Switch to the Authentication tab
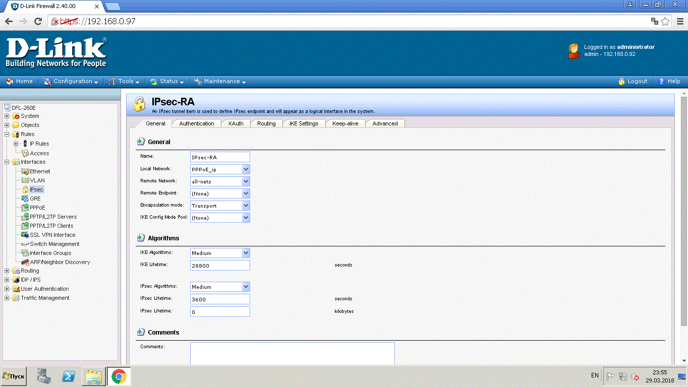The width and height of the screenshot is (688, 387). tap(197, 123)
